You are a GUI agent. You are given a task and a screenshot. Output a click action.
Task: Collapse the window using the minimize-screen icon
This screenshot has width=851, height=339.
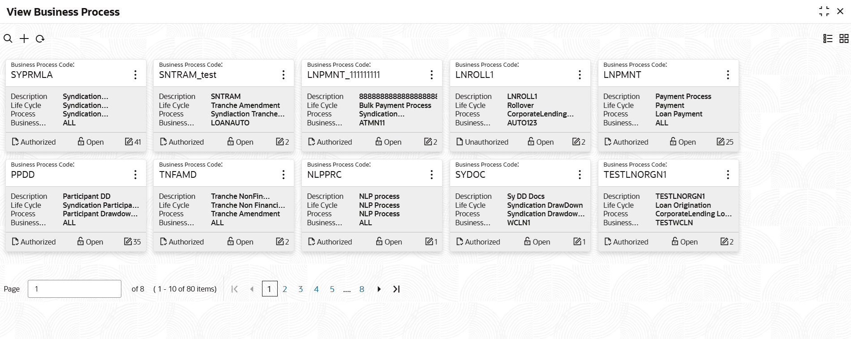(x=824, y=12)
